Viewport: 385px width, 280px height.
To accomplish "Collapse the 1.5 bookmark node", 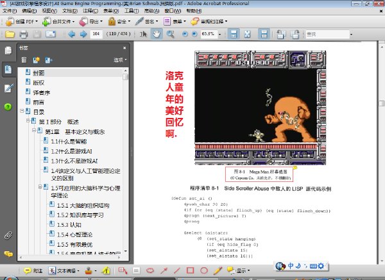I will click(40, 187).
